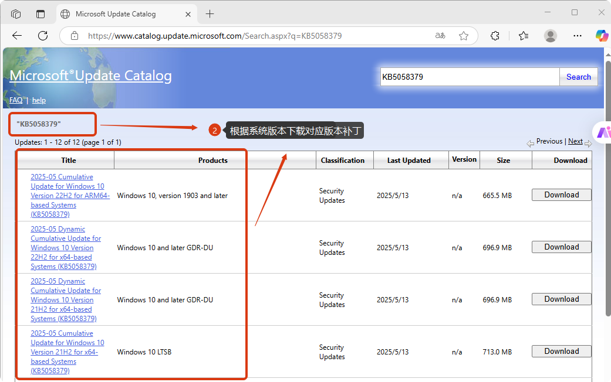Screen dimensions: 611x382
Task: Click the previous page arrow icon
Action: point(531,144)
